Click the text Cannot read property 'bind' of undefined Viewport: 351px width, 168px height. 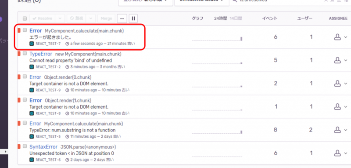click(x=71, y=61)
